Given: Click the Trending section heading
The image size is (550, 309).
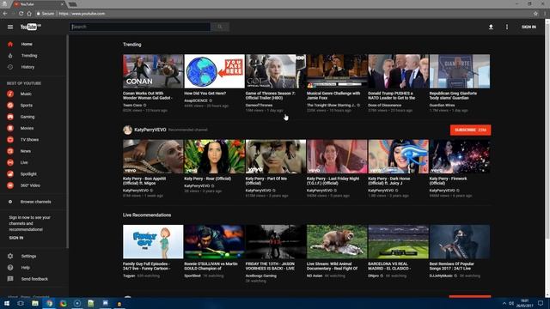Looking at the screenshot, I should 131,45.
